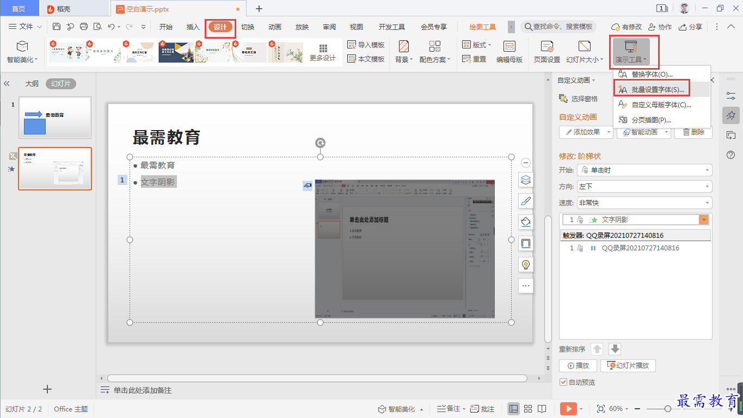The image size is (743, 418).
Task: Open Print Preview from quick toolbar
Action: [97, 27]
